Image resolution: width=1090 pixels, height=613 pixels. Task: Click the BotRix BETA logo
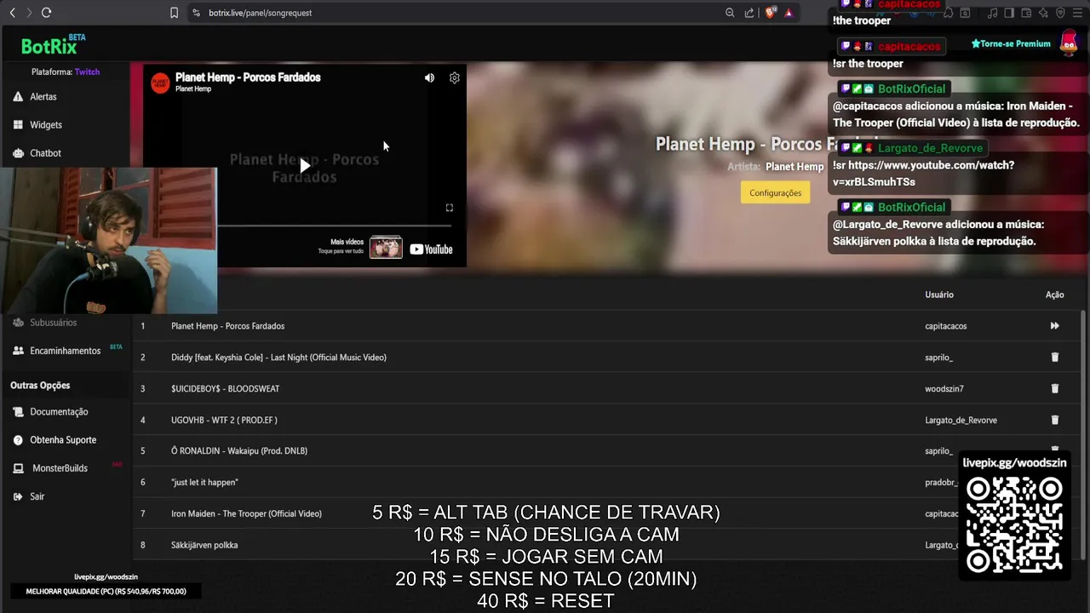[x=53, y=44]
